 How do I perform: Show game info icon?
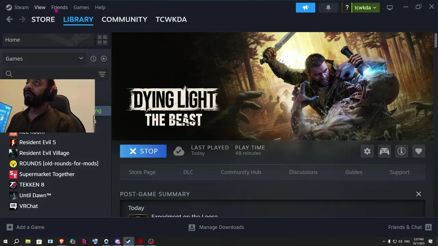click(401, 151)
